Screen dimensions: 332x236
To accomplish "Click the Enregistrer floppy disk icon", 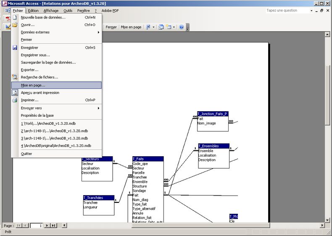I will (15, 47).
